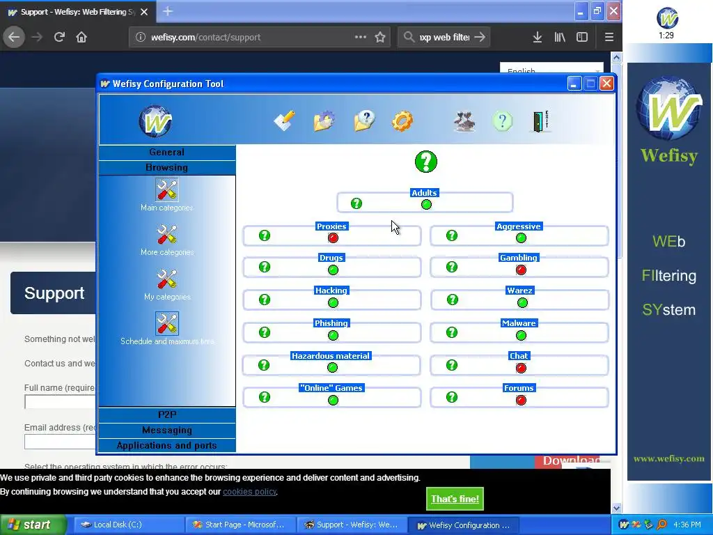Viewport: 713px width, 535px height.
Task: Click the help icon in the Forums row
Action: [451, 397]
